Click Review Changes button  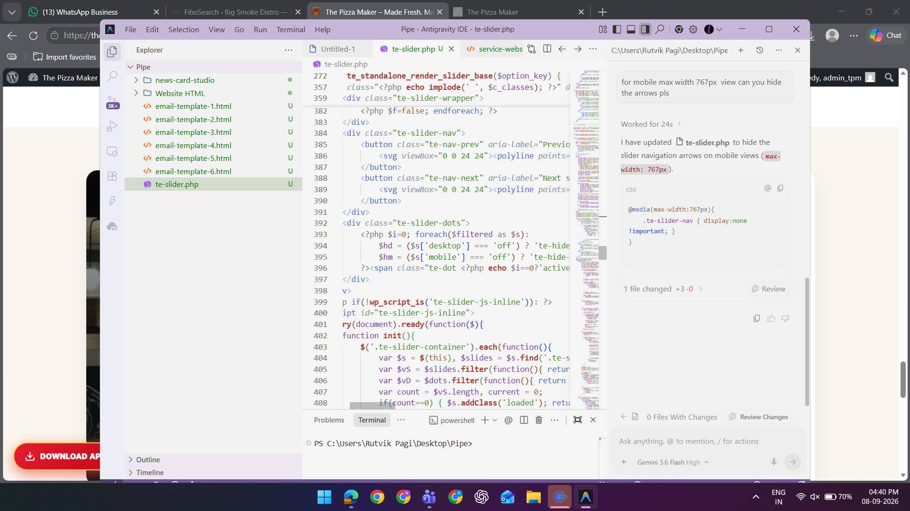click(x=758, y=417)
